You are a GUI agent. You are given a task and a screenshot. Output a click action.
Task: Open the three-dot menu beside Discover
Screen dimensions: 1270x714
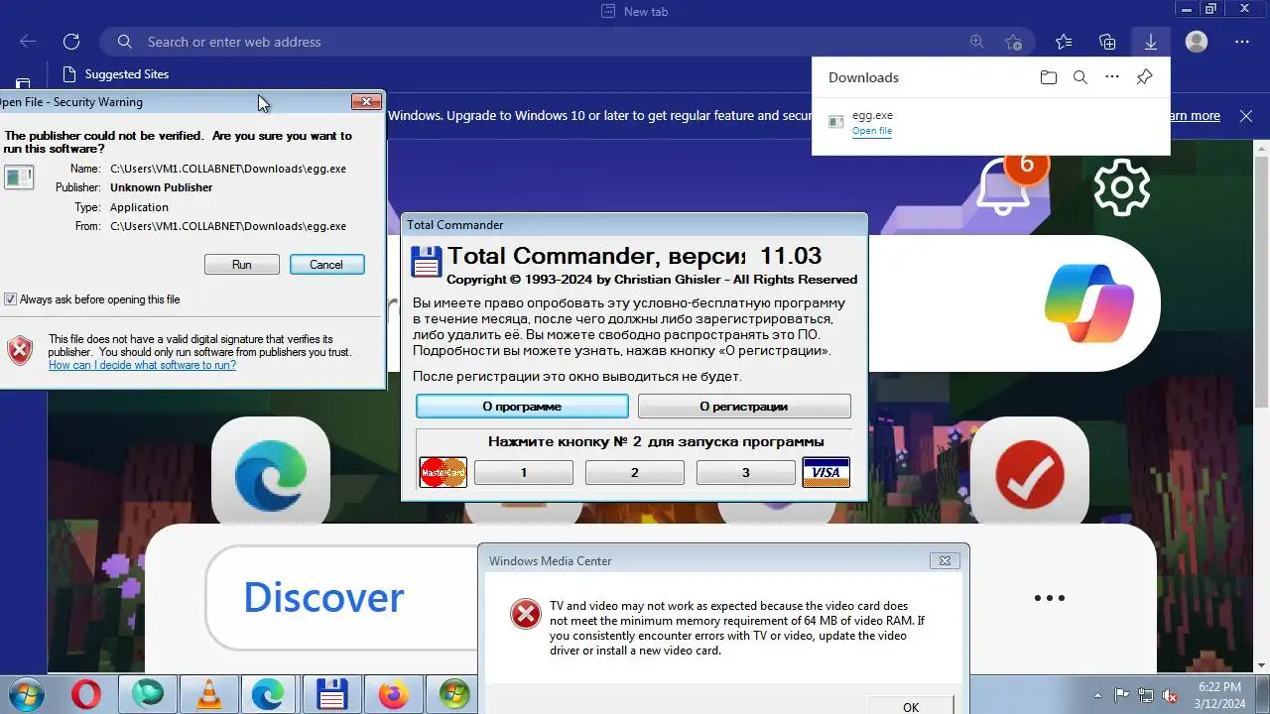1050,598
